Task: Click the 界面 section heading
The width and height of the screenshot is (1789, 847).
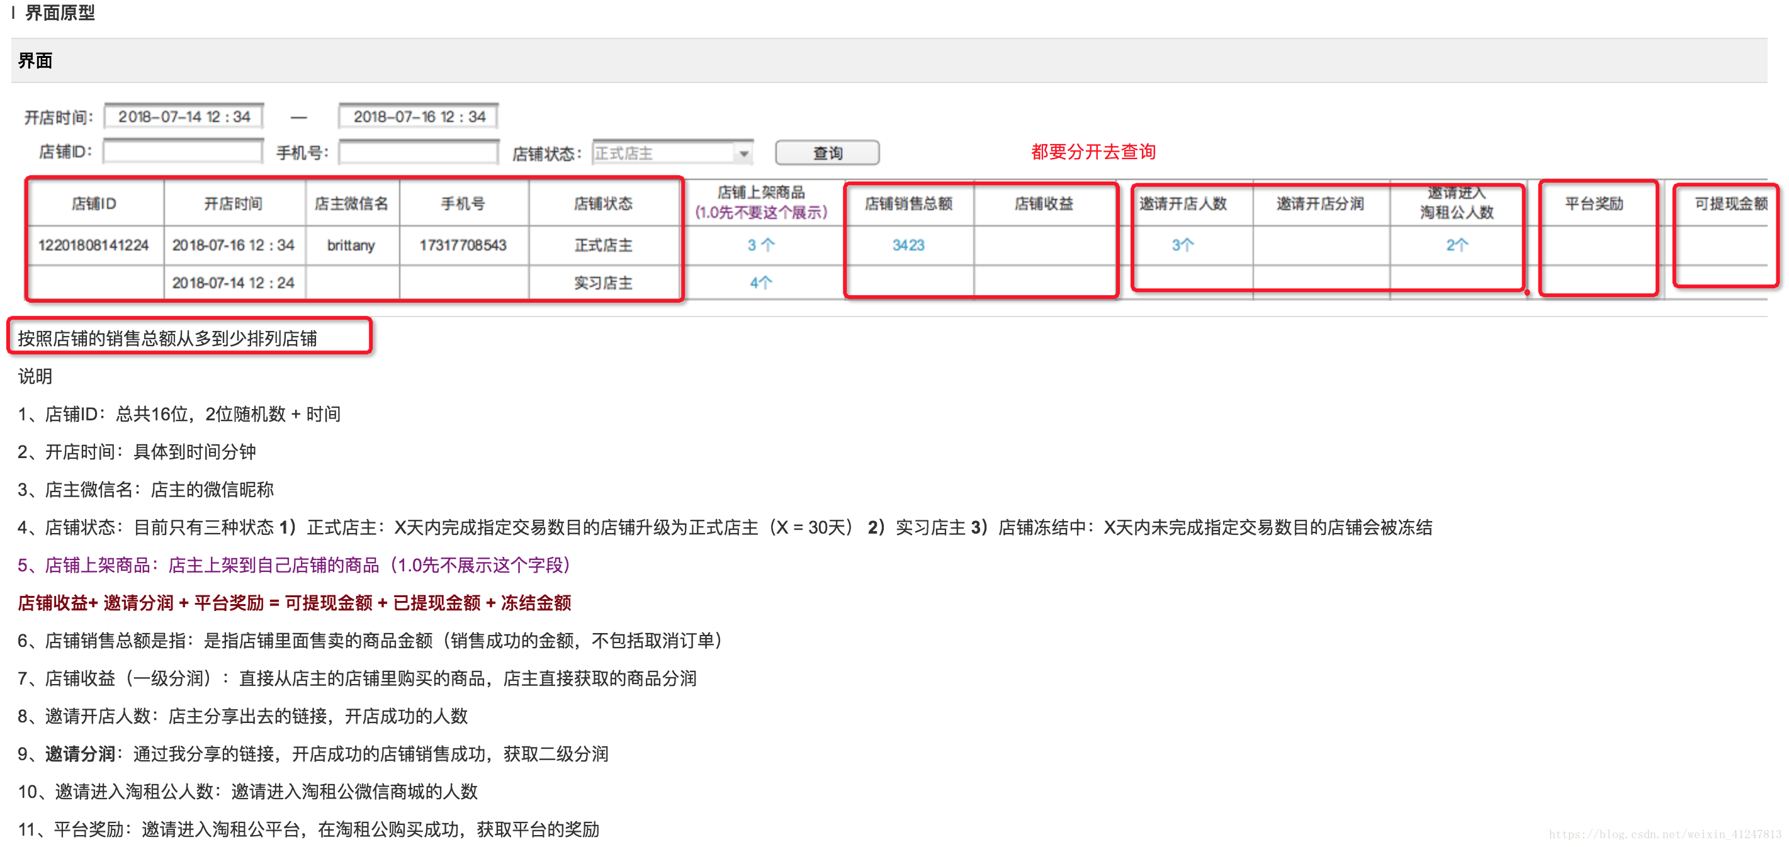Action: click(x=35, y=61)
